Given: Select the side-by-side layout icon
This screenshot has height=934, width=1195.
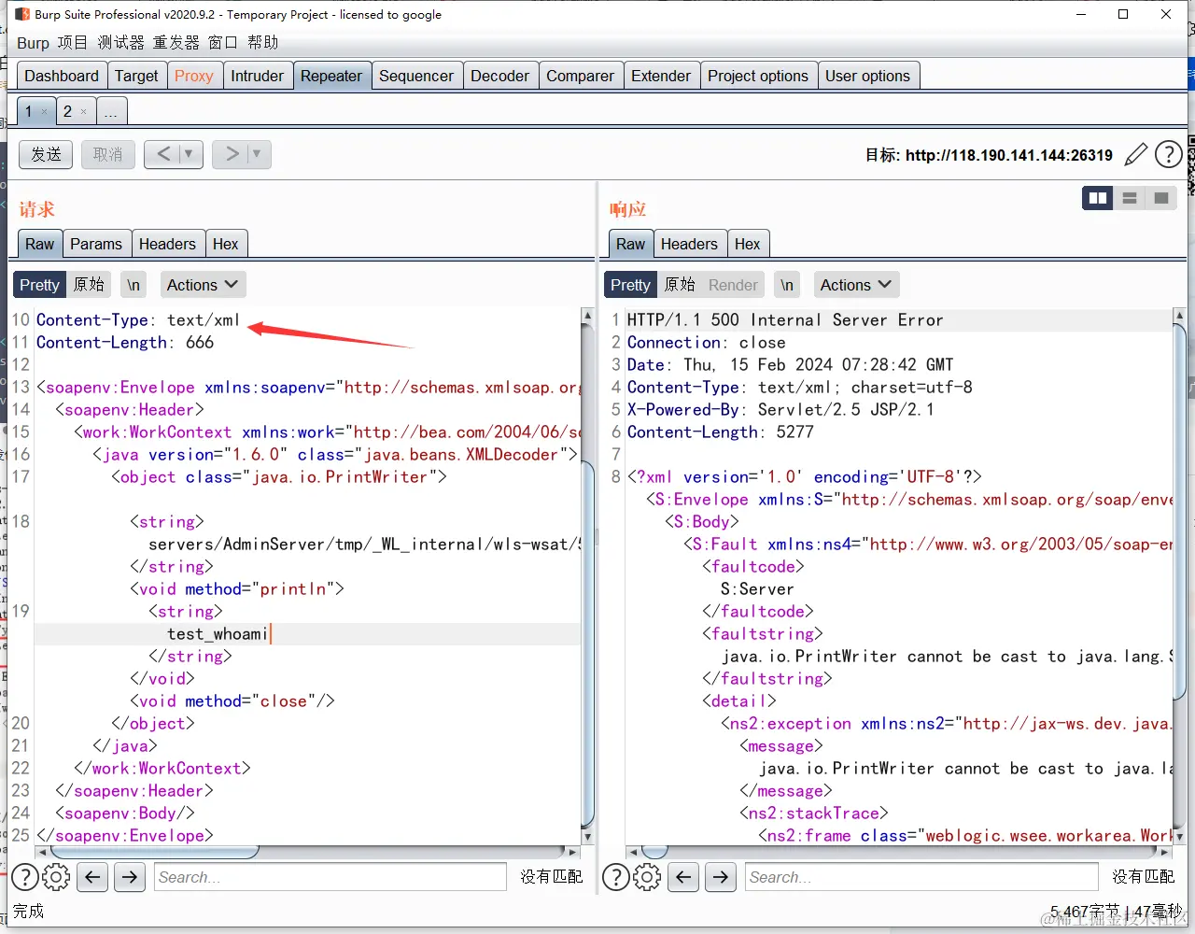Looking at the screenshot, I should coord(1098,198).
